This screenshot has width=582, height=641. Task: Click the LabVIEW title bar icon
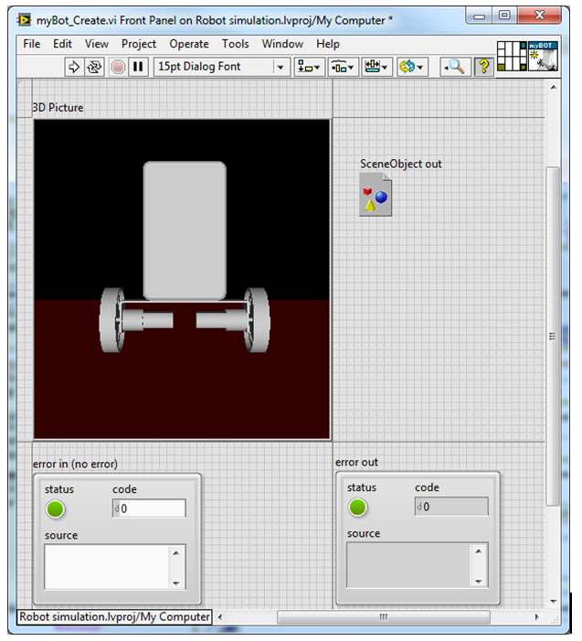click(x=24, y=19)
